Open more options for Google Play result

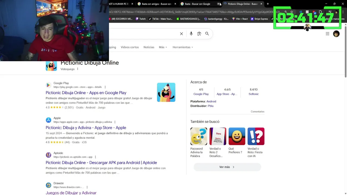pyautogui.click(x=105, y=87)
